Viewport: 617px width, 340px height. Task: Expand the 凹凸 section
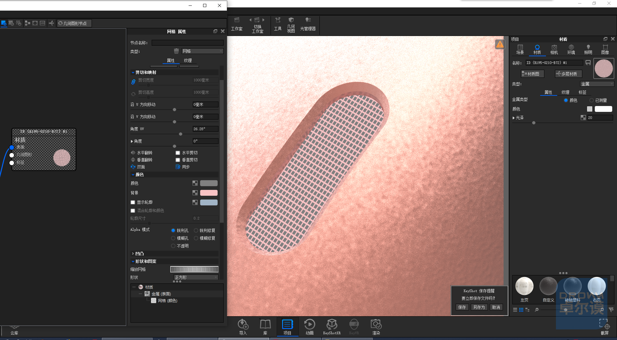[x=133, y=254]
